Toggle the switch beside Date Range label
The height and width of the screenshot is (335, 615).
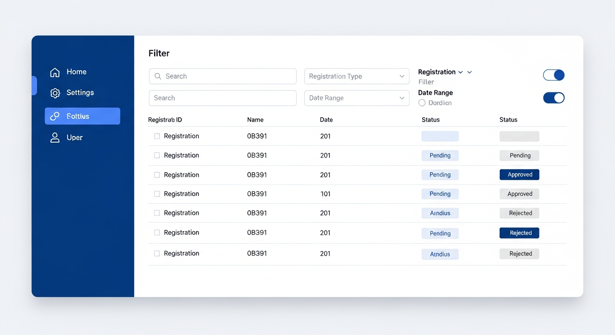(554, 98)
